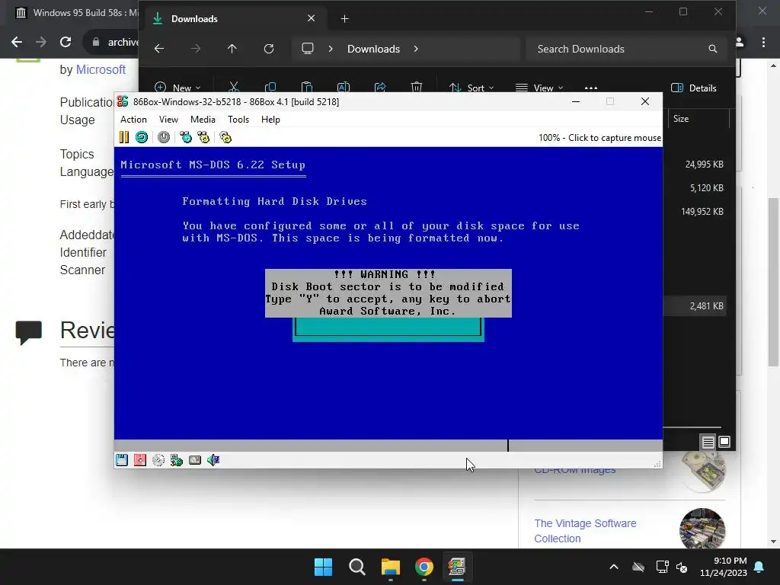The image size is (780, 585).
Task: Click the 86Box icon on the taskbar
Action: [x=457, y=567]
